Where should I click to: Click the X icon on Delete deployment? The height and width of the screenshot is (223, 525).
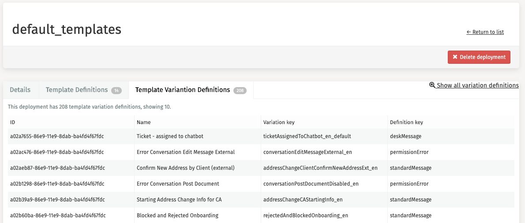pyautogui.click(x=455, y=57)
